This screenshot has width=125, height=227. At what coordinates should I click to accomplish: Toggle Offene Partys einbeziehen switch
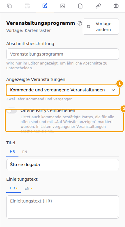coord(12,111)
